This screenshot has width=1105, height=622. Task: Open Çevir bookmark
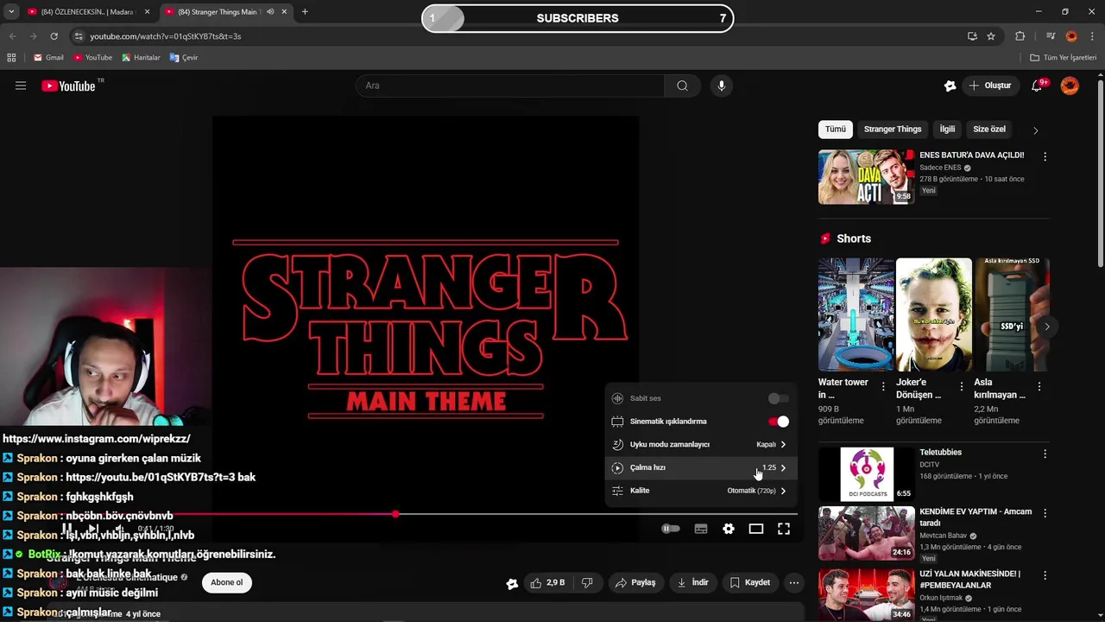tap(184, 58)
